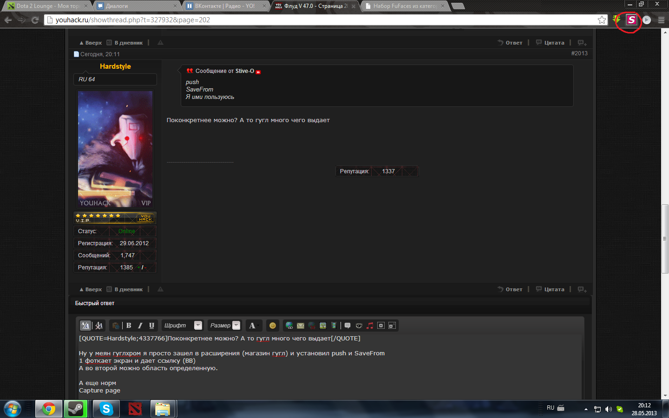Click the second-to-last square icon in the editor toolbar
The width and height of the screenshot is (669, 418).
tap(381, 326)
